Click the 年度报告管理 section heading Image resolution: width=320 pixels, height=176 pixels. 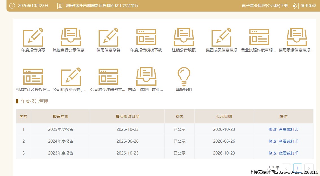point(34,101)
